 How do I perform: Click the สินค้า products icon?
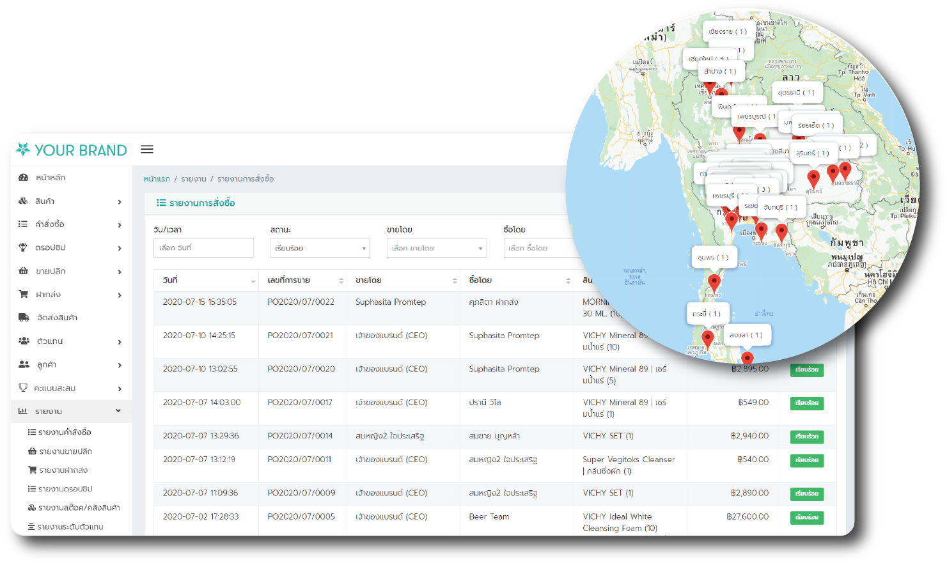pyautogui.click(x=24, y=201)
